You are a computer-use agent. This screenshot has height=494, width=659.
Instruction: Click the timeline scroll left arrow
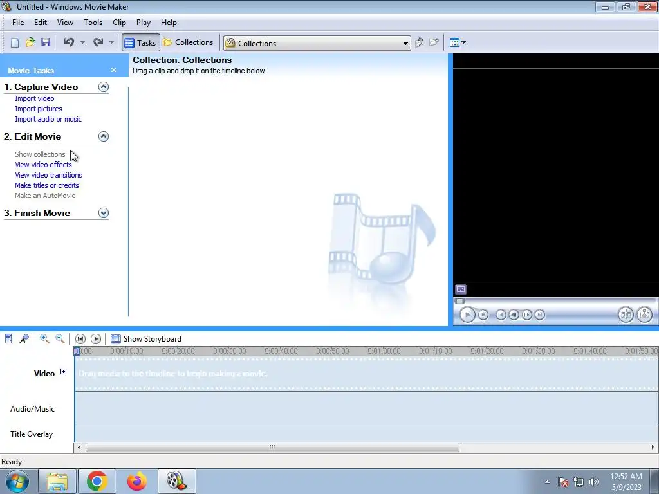point(79,448)
